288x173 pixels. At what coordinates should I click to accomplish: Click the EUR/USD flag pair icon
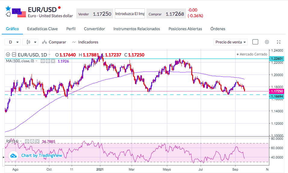click(x=19, y=13)
